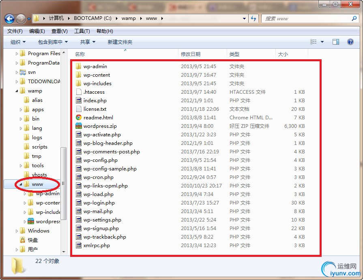Select the wp-admin folder icon in file list
Screen dimensions: 363x280
pyautogui.click(x=79, y=66)
